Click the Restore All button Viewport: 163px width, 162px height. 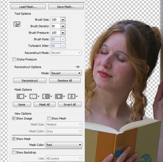pos(65,81)
